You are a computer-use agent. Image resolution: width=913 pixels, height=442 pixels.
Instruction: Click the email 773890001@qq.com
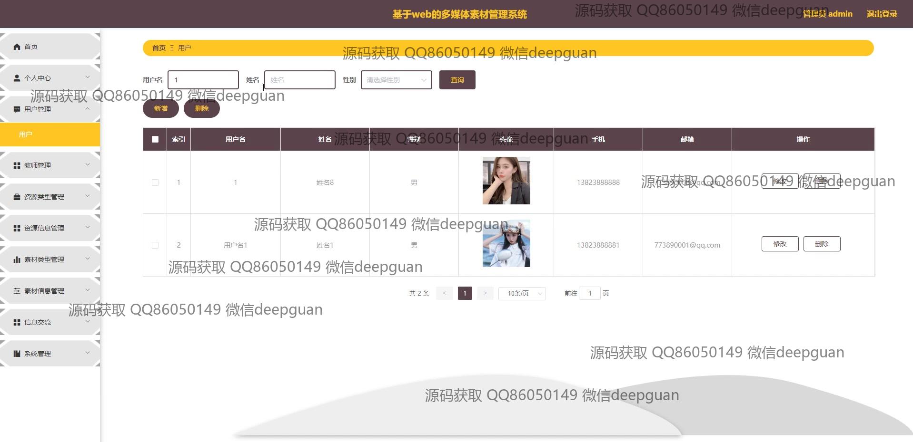pyautogui.click(x=687, y=245)
